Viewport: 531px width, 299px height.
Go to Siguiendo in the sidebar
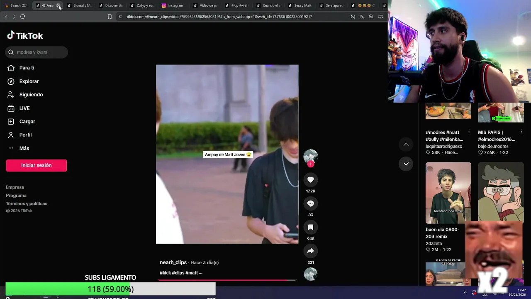[x=31, y=95]
